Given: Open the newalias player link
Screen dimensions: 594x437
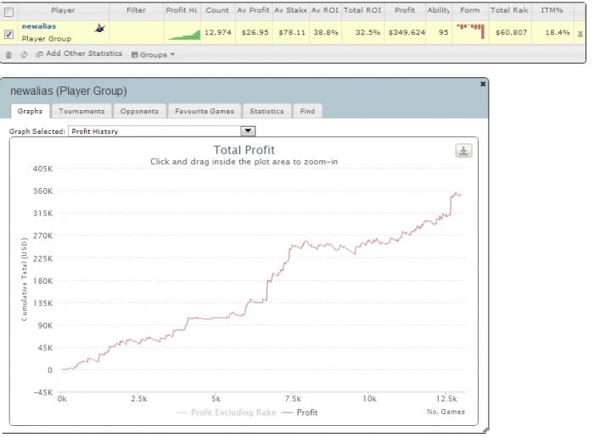Looking at the screenshot, I should [x=39, y=26].
